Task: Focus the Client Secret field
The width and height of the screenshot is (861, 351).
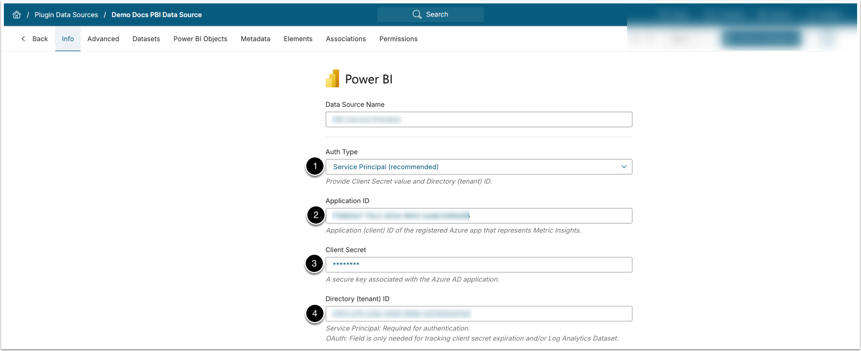Action: coord(478,265)
